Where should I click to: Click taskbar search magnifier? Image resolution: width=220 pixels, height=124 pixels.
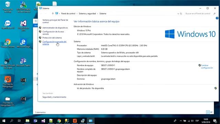tap(12, 121)
